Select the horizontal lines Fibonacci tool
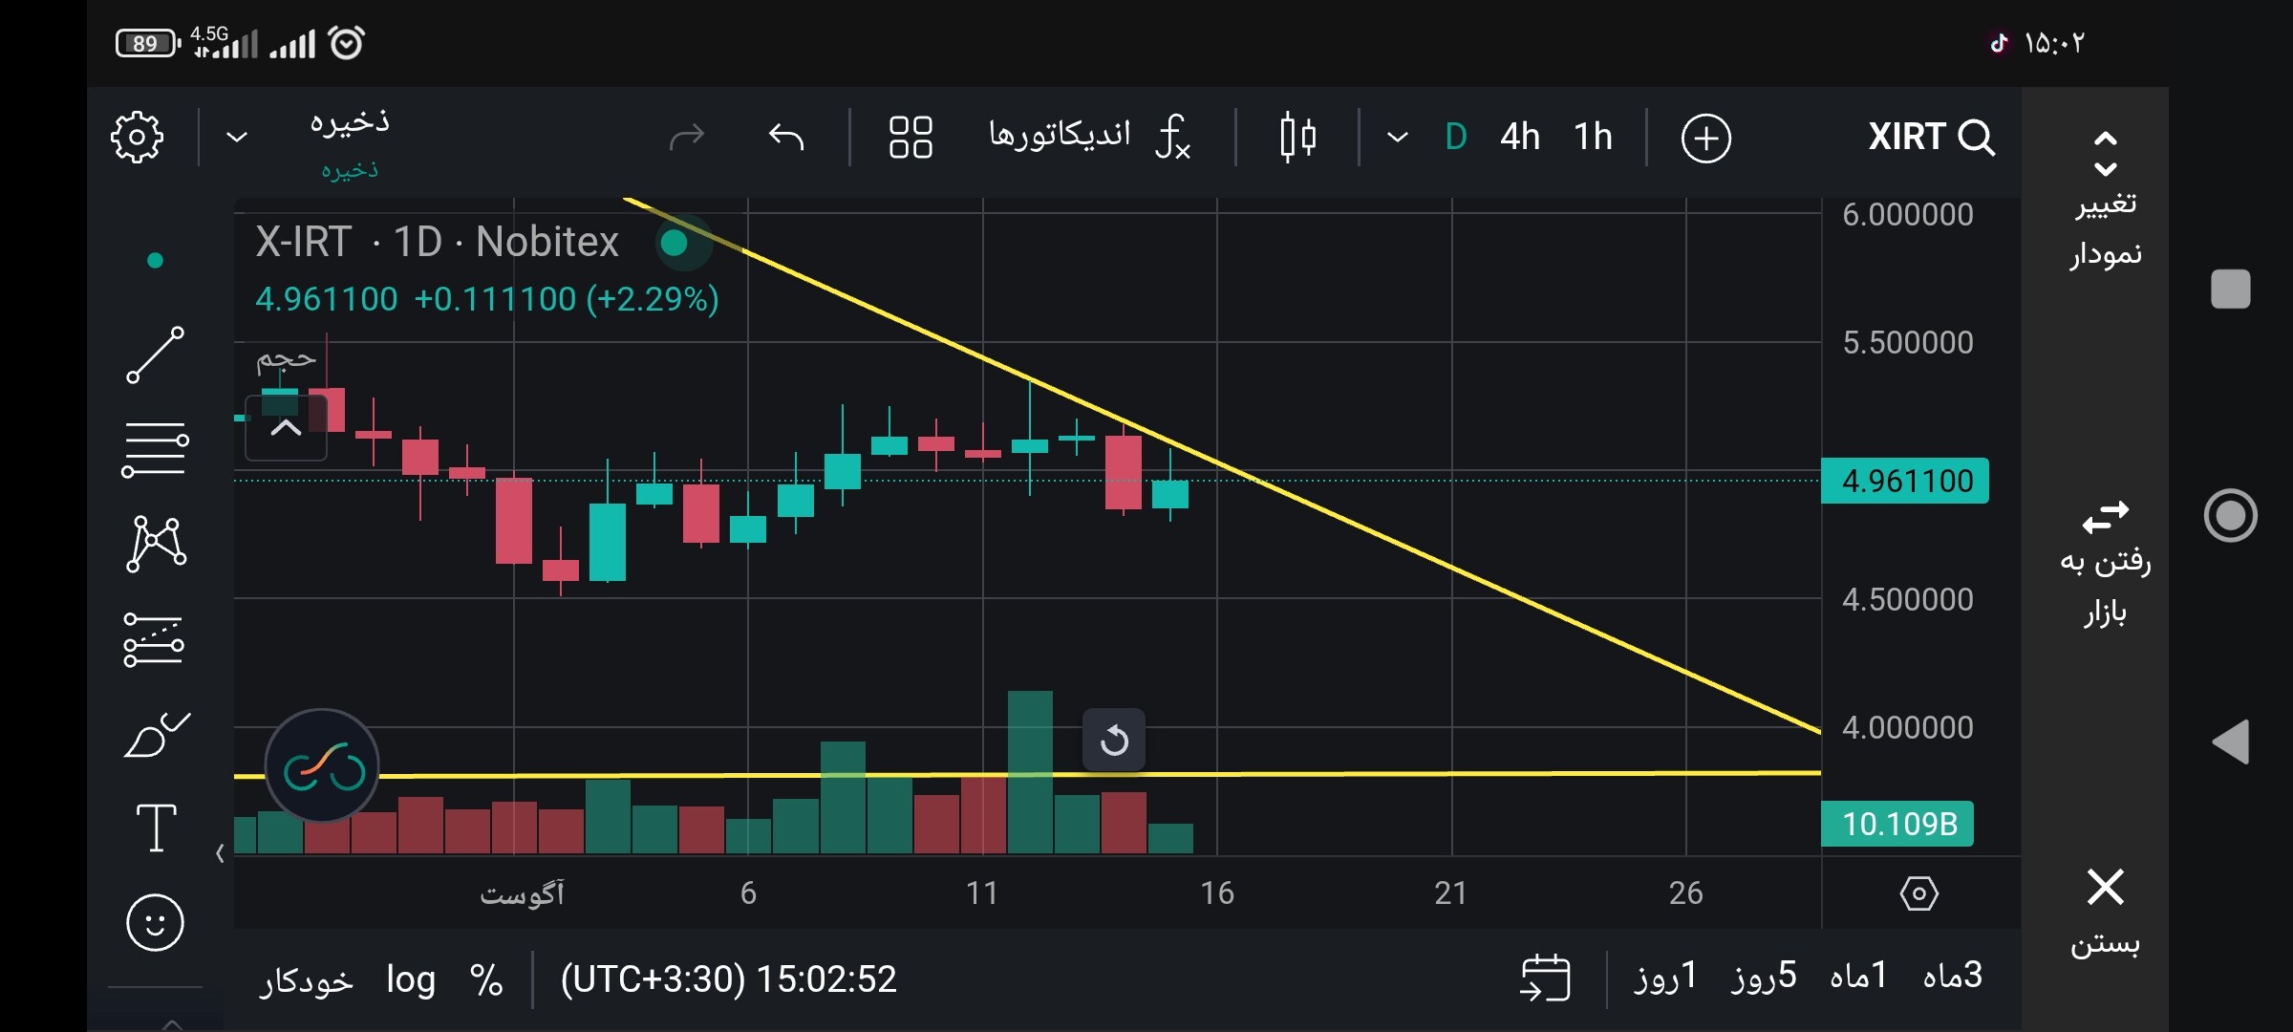The width and height of the screenshot is (2293, 1032). point(155,449)
